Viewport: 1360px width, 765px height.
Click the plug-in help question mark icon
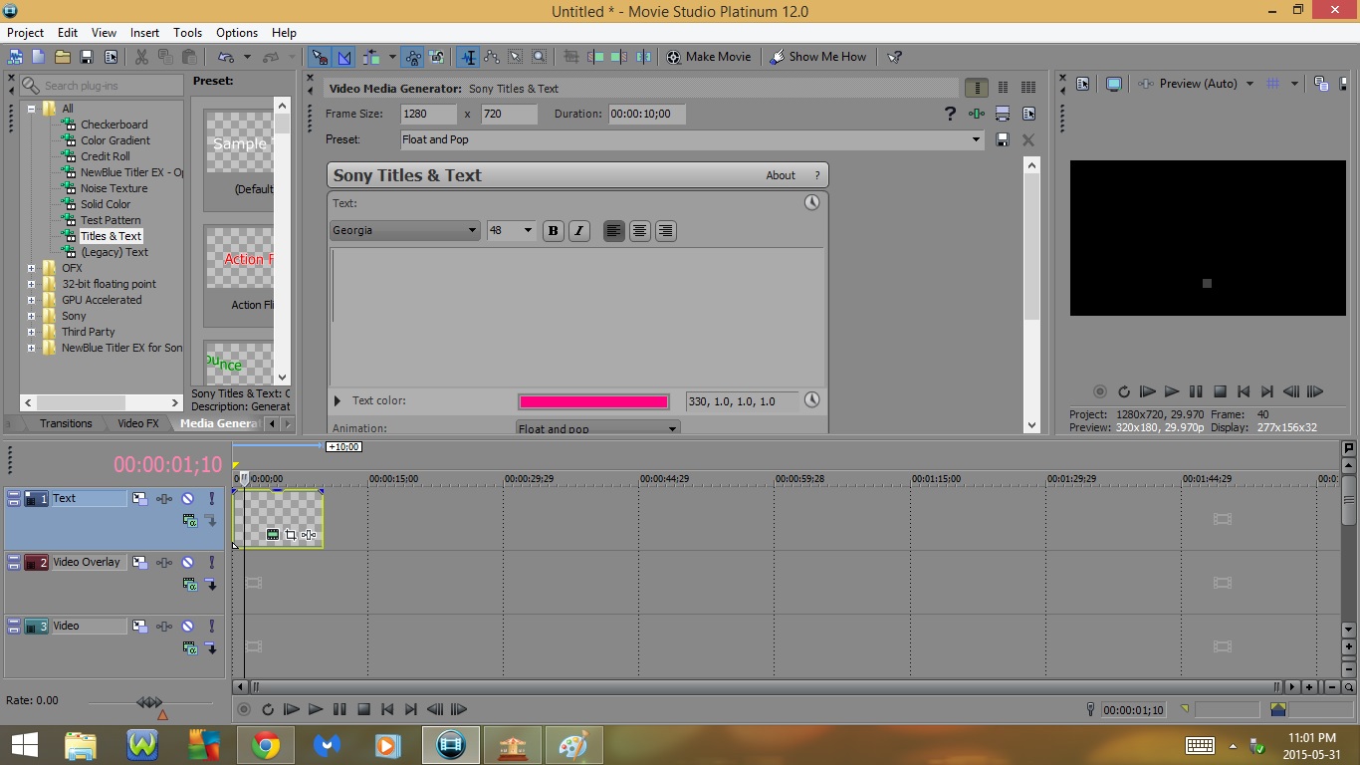pyautogui.click(x=951, y=115)
